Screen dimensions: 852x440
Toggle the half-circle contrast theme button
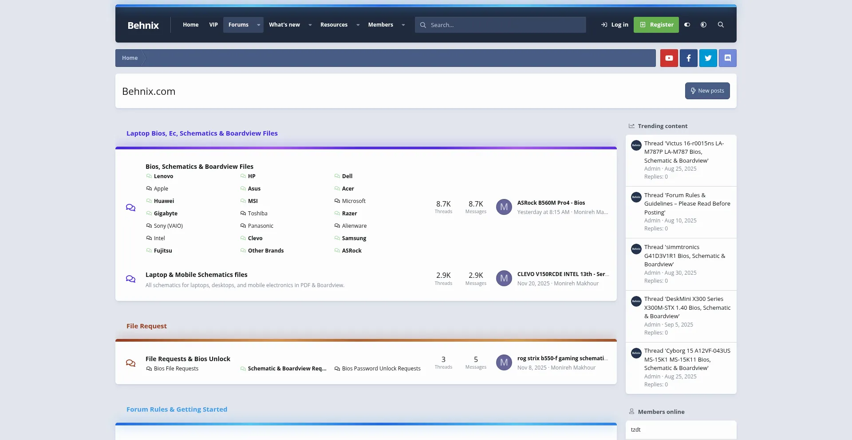click(703, 25)
